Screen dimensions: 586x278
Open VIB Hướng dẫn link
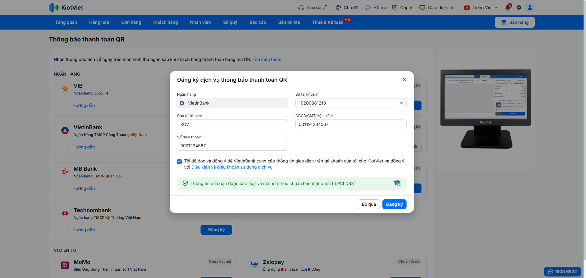click(x=84, y=105)
